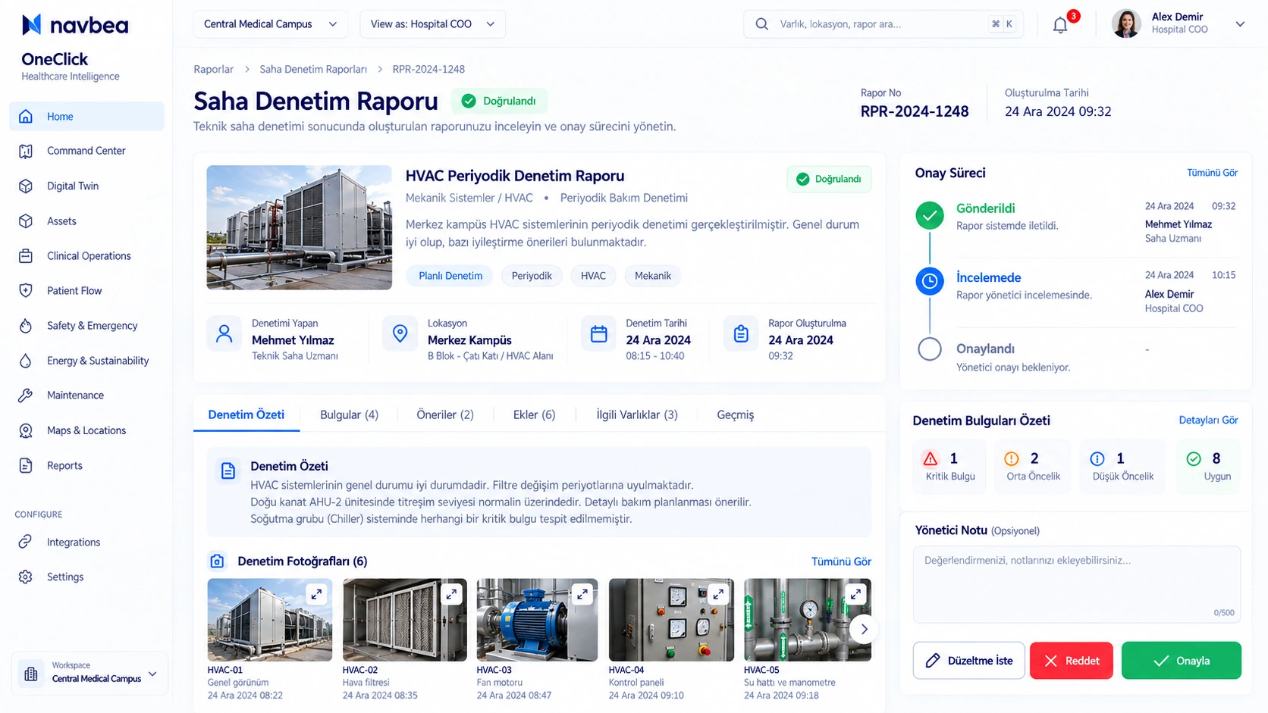1268x713 pixels.
Task: Expand the Alex Demir user menu
Action: click(1240, 24)
